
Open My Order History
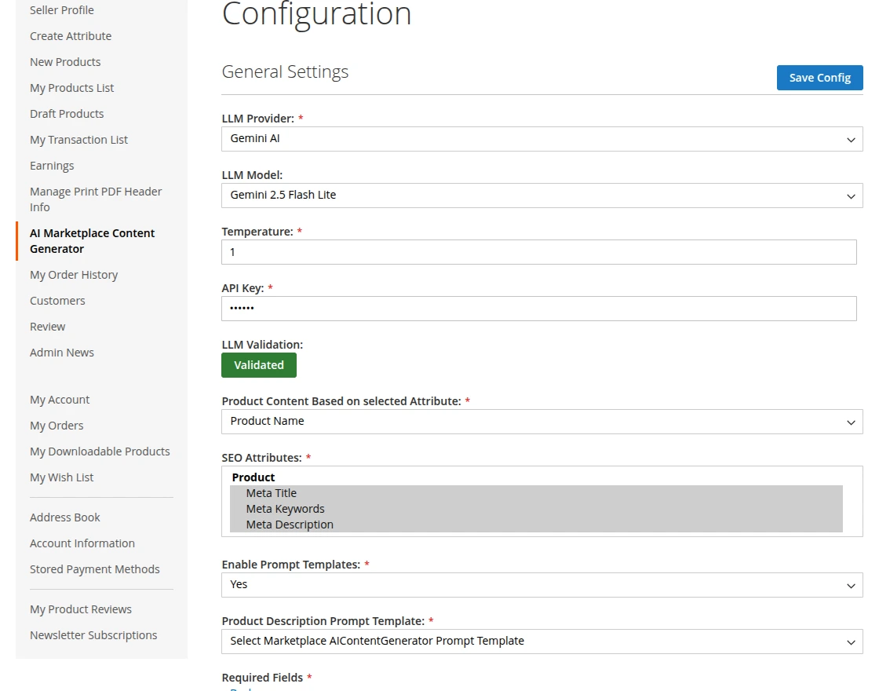coord(74,275)
